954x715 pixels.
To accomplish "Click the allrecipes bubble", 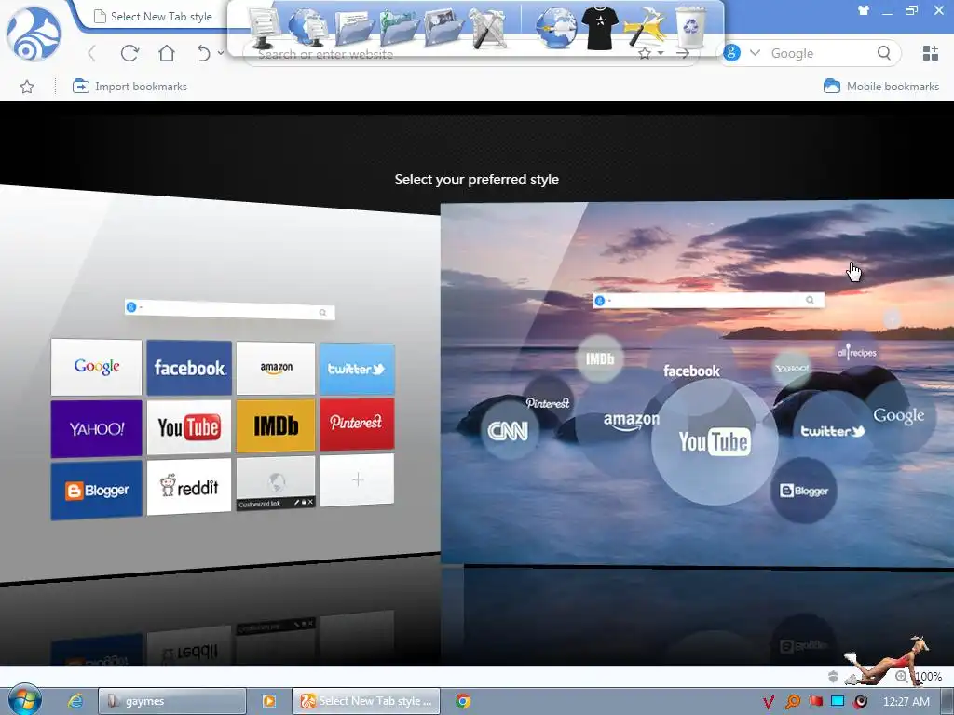I will [x=857, y=351].
